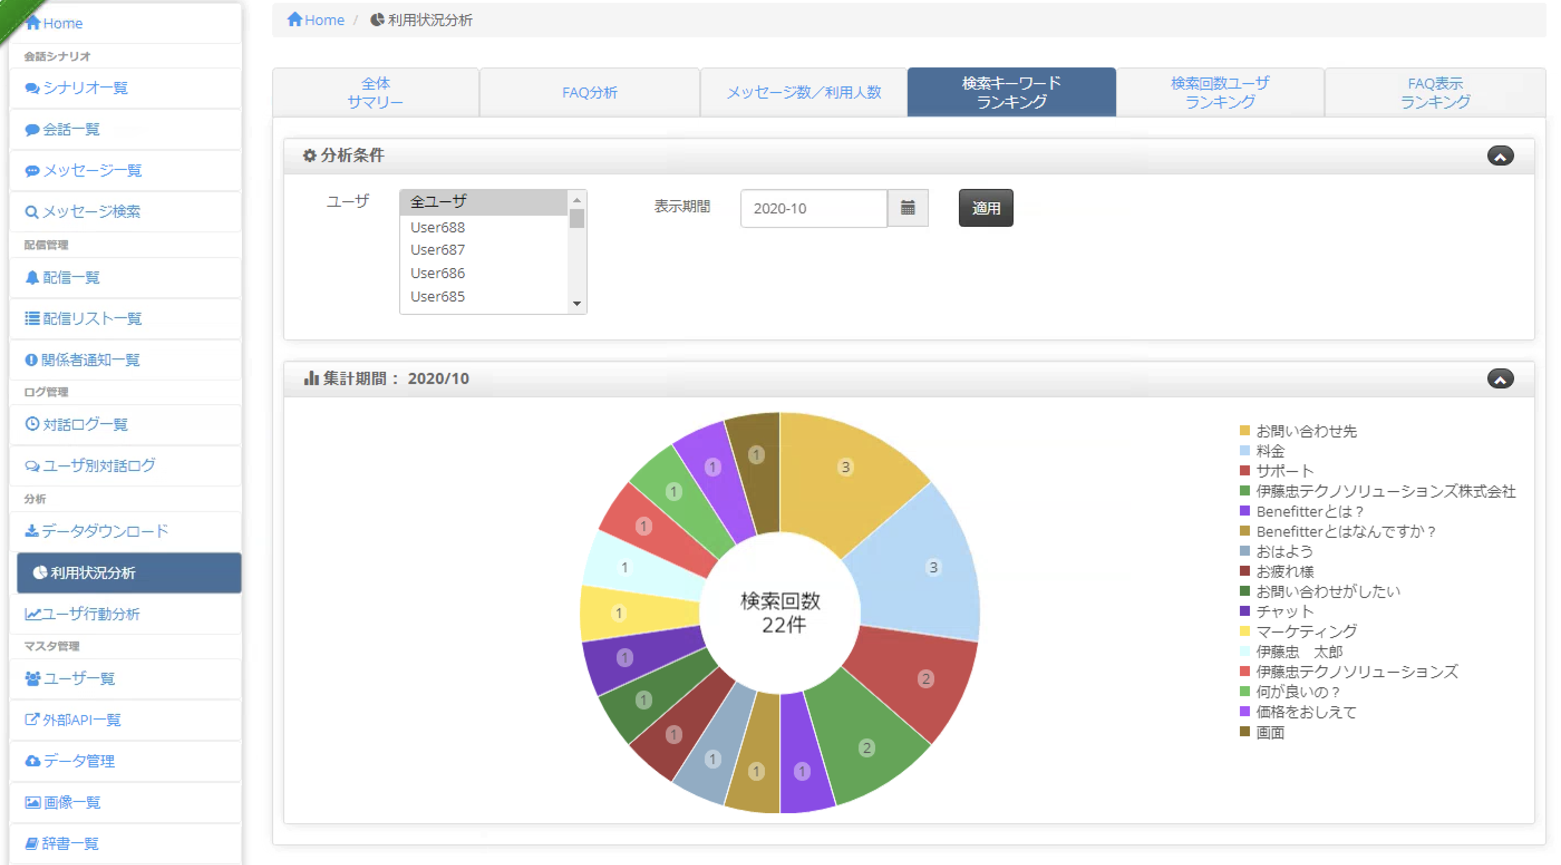Select User687 in the user list

(483, 250)
